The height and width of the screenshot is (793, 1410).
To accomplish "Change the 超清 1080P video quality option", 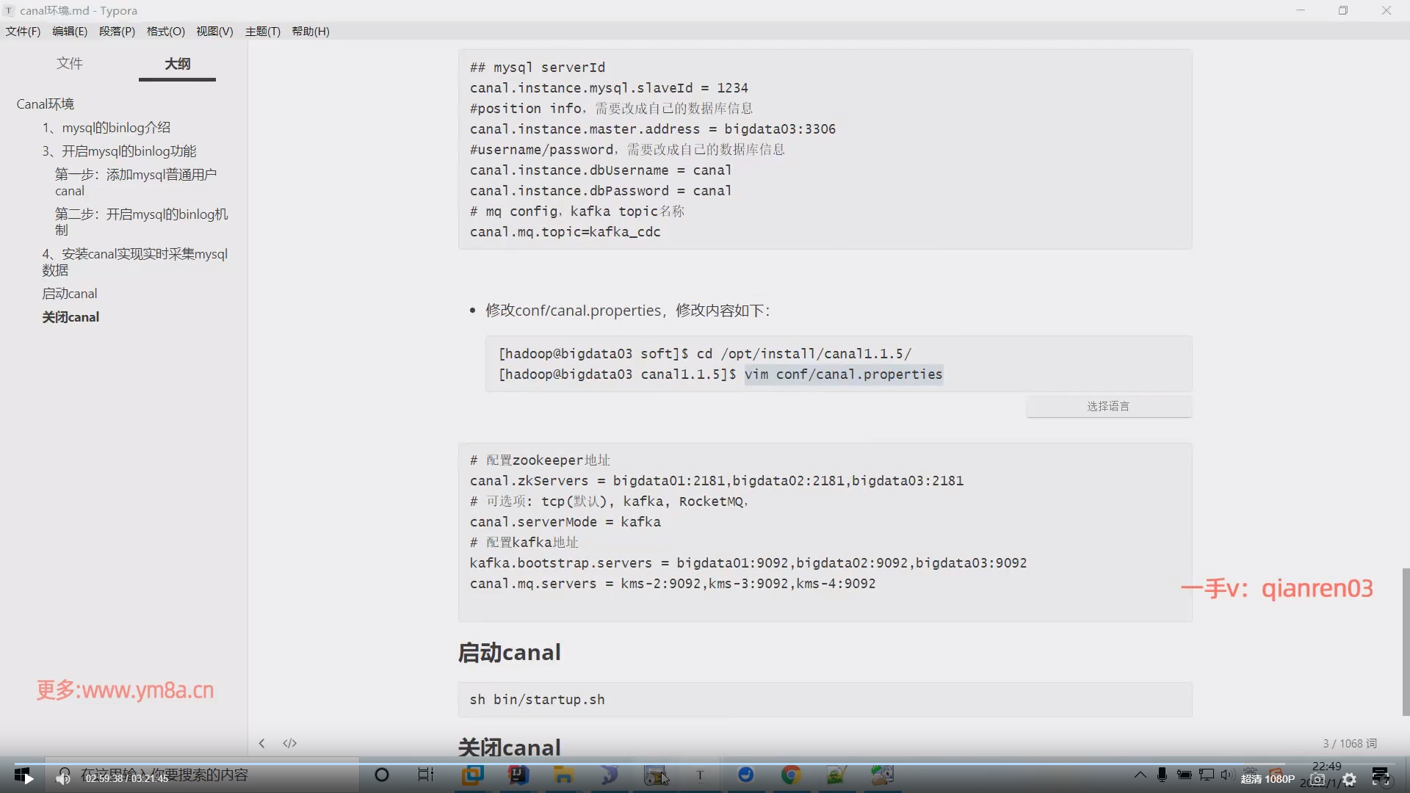I will 1268,779.
